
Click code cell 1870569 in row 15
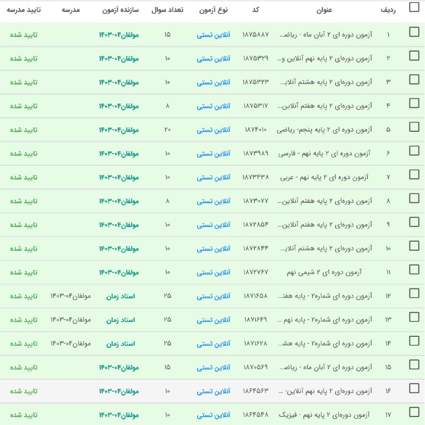(x=256, y=367)
